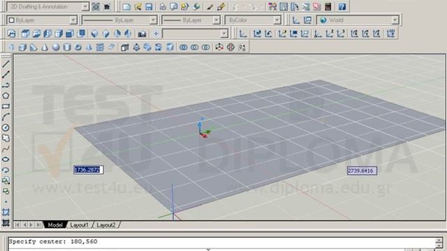447x251 pixels.
Task: Click the Z Axis Vector UCS icon
Action: [329, 33]
